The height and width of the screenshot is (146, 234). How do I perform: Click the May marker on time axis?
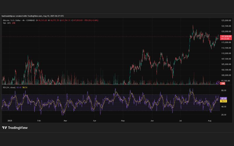(123, 121)
